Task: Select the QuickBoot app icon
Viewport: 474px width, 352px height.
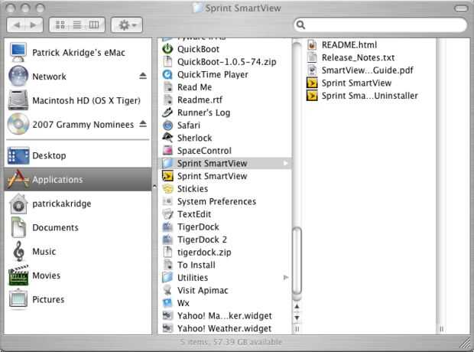Action: (x=167, y=49)
